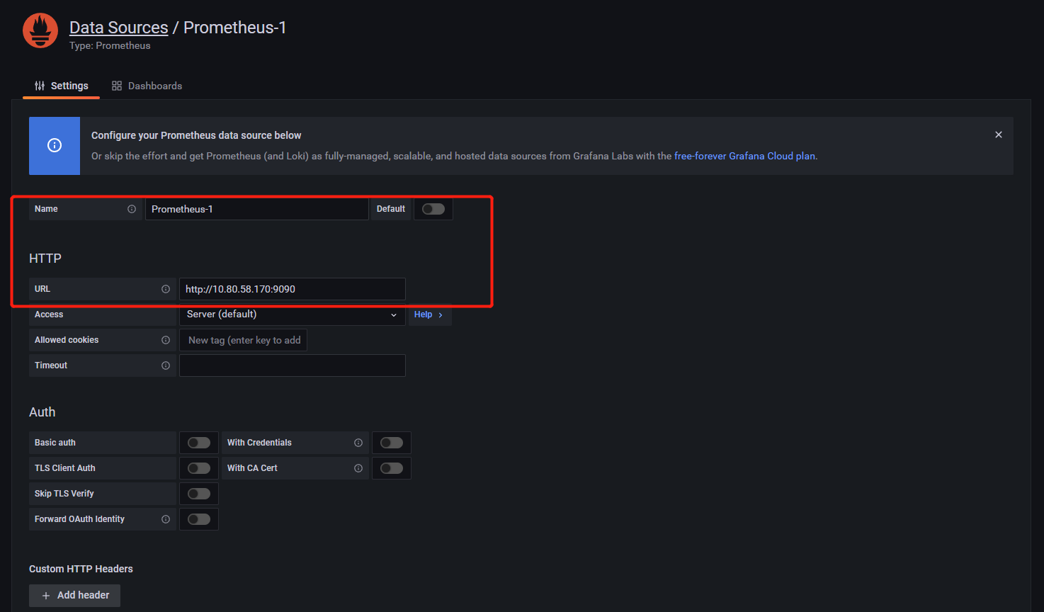Enable the With Credentials switch
This screenshot has width=1044, height=612.
(x=392, y=443)
